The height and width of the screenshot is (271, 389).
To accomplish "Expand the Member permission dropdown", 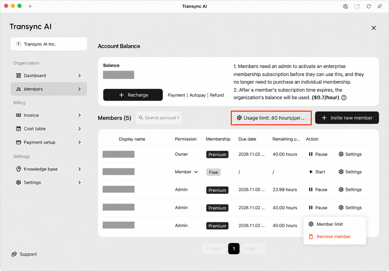I will click(186, 172).
